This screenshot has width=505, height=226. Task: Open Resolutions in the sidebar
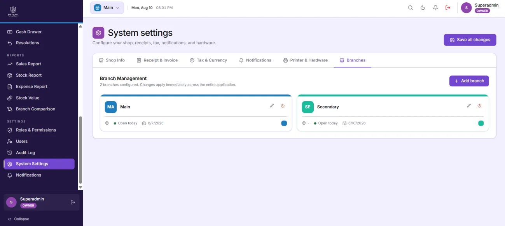click(x=39, y=43)
